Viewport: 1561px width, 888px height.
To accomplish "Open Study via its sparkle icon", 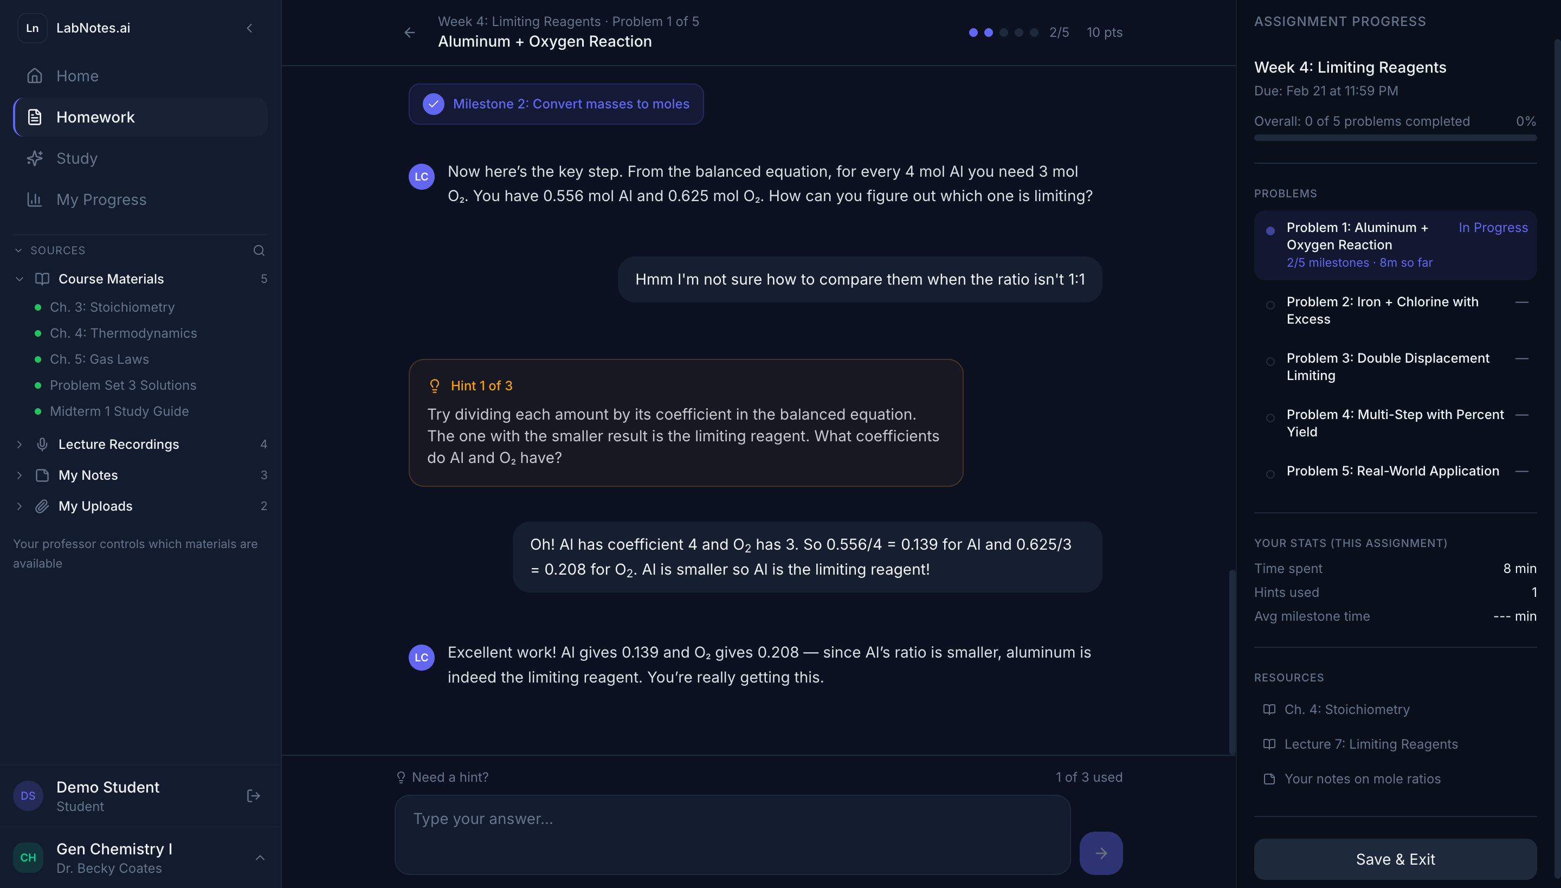I will (x=35, y=158).
